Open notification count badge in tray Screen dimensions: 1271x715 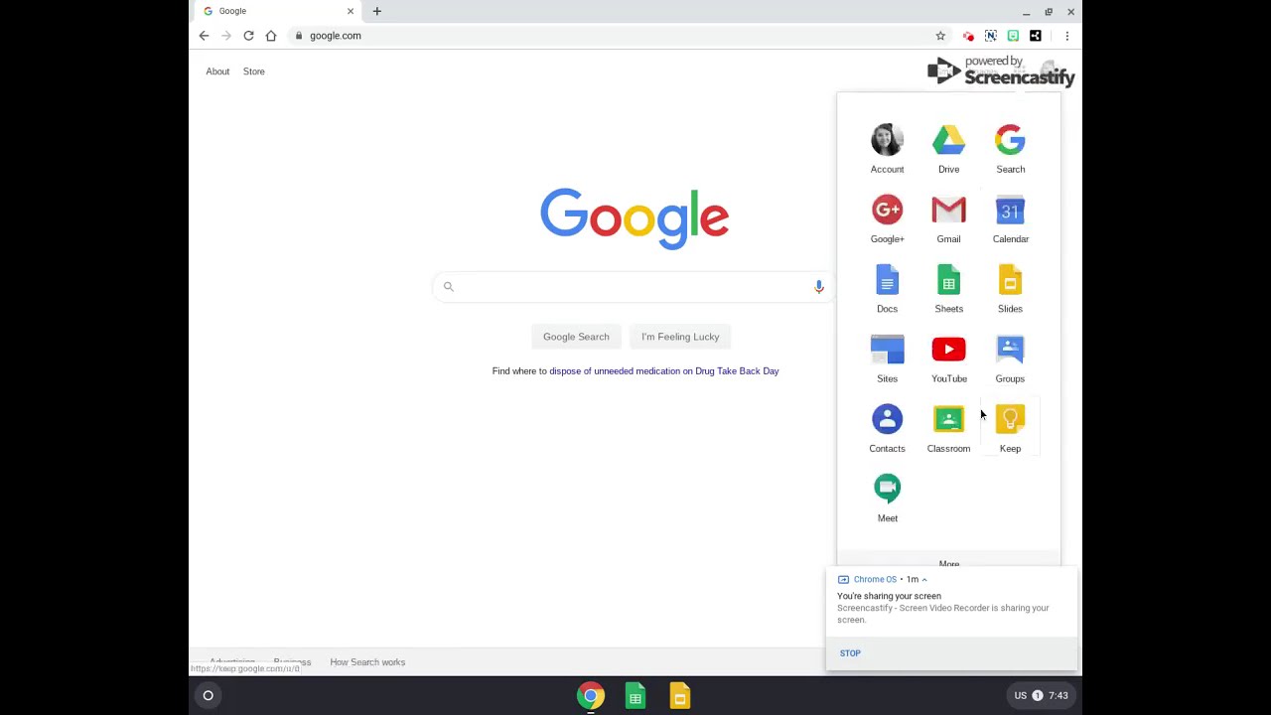click(x=1038, y=695)
